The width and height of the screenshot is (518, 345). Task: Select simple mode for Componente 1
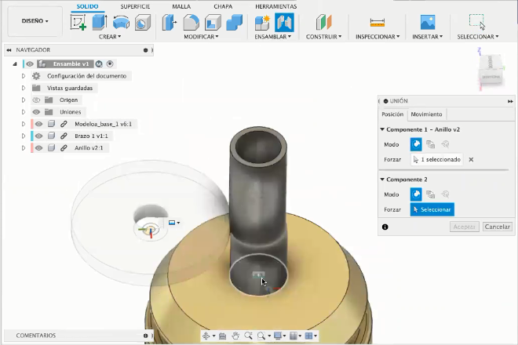[x=416, y=144]
